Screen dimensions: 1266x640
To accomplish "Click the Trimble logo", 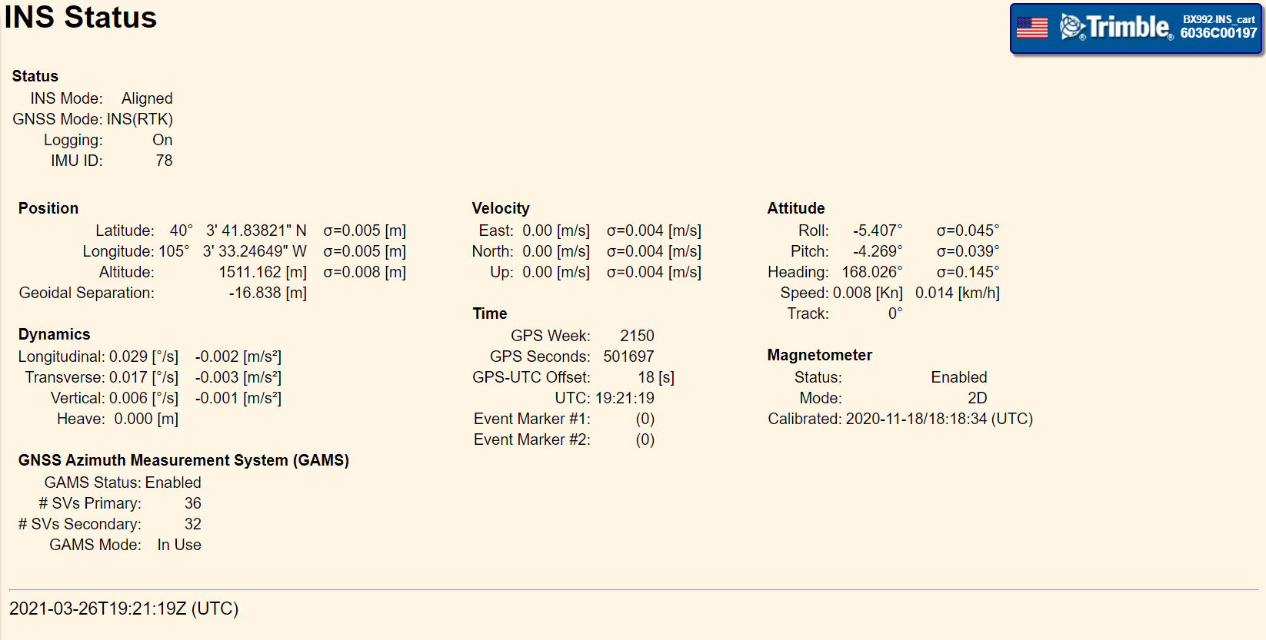I will (x=1116, y=27).
